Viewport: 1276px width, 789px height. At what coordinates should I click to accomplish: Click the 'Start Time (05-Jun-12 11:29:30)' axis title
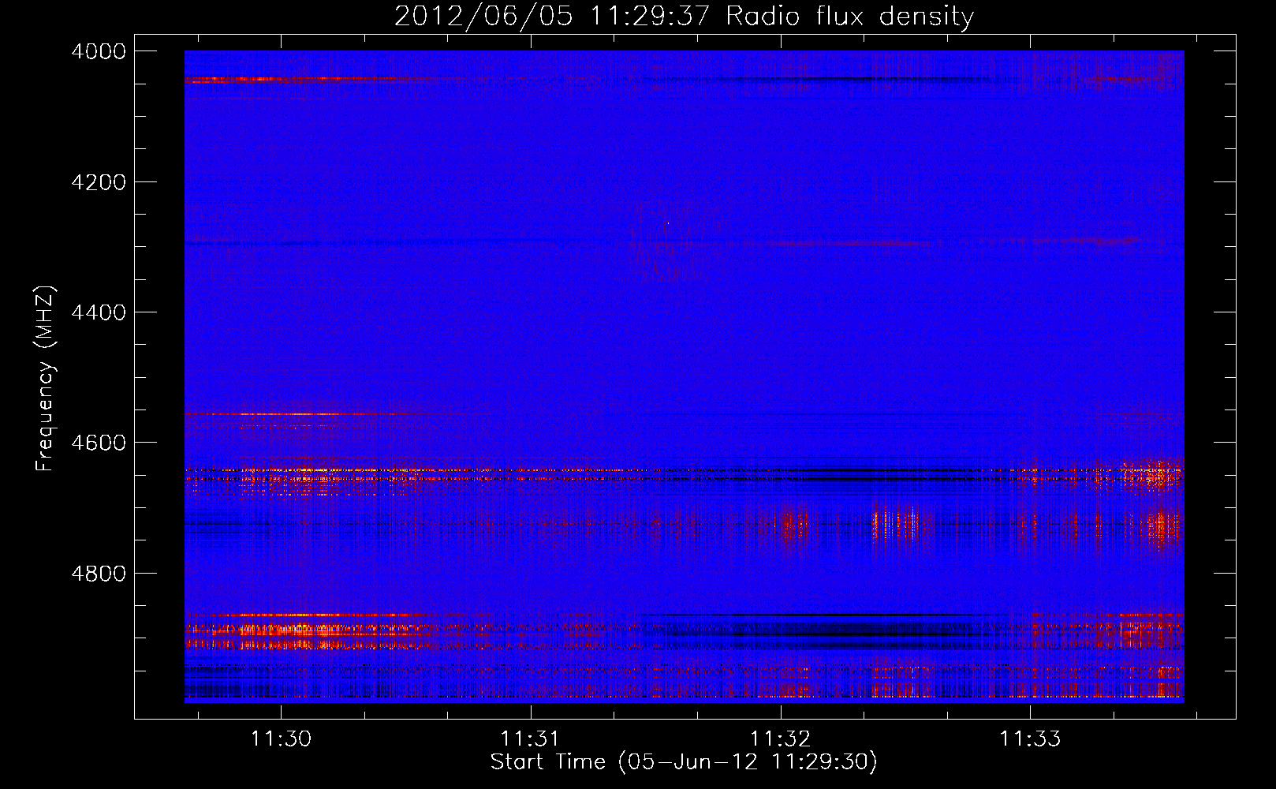[x=684, y=762]
